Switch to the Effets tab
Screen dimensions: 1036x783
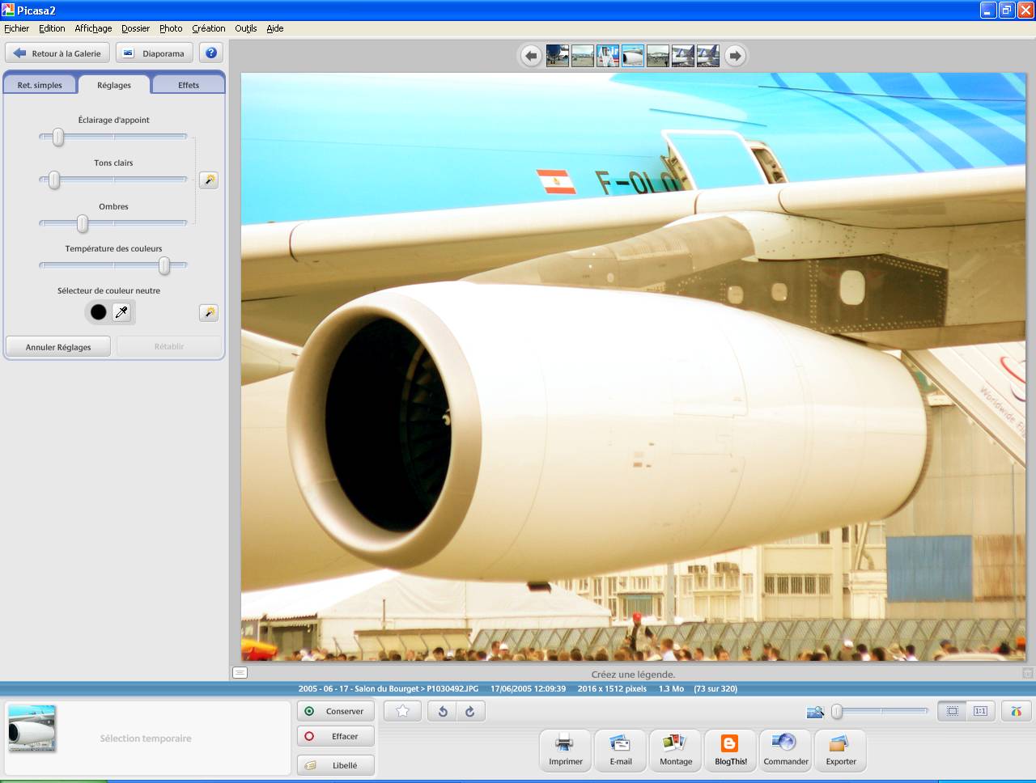(x=189, y=85)
